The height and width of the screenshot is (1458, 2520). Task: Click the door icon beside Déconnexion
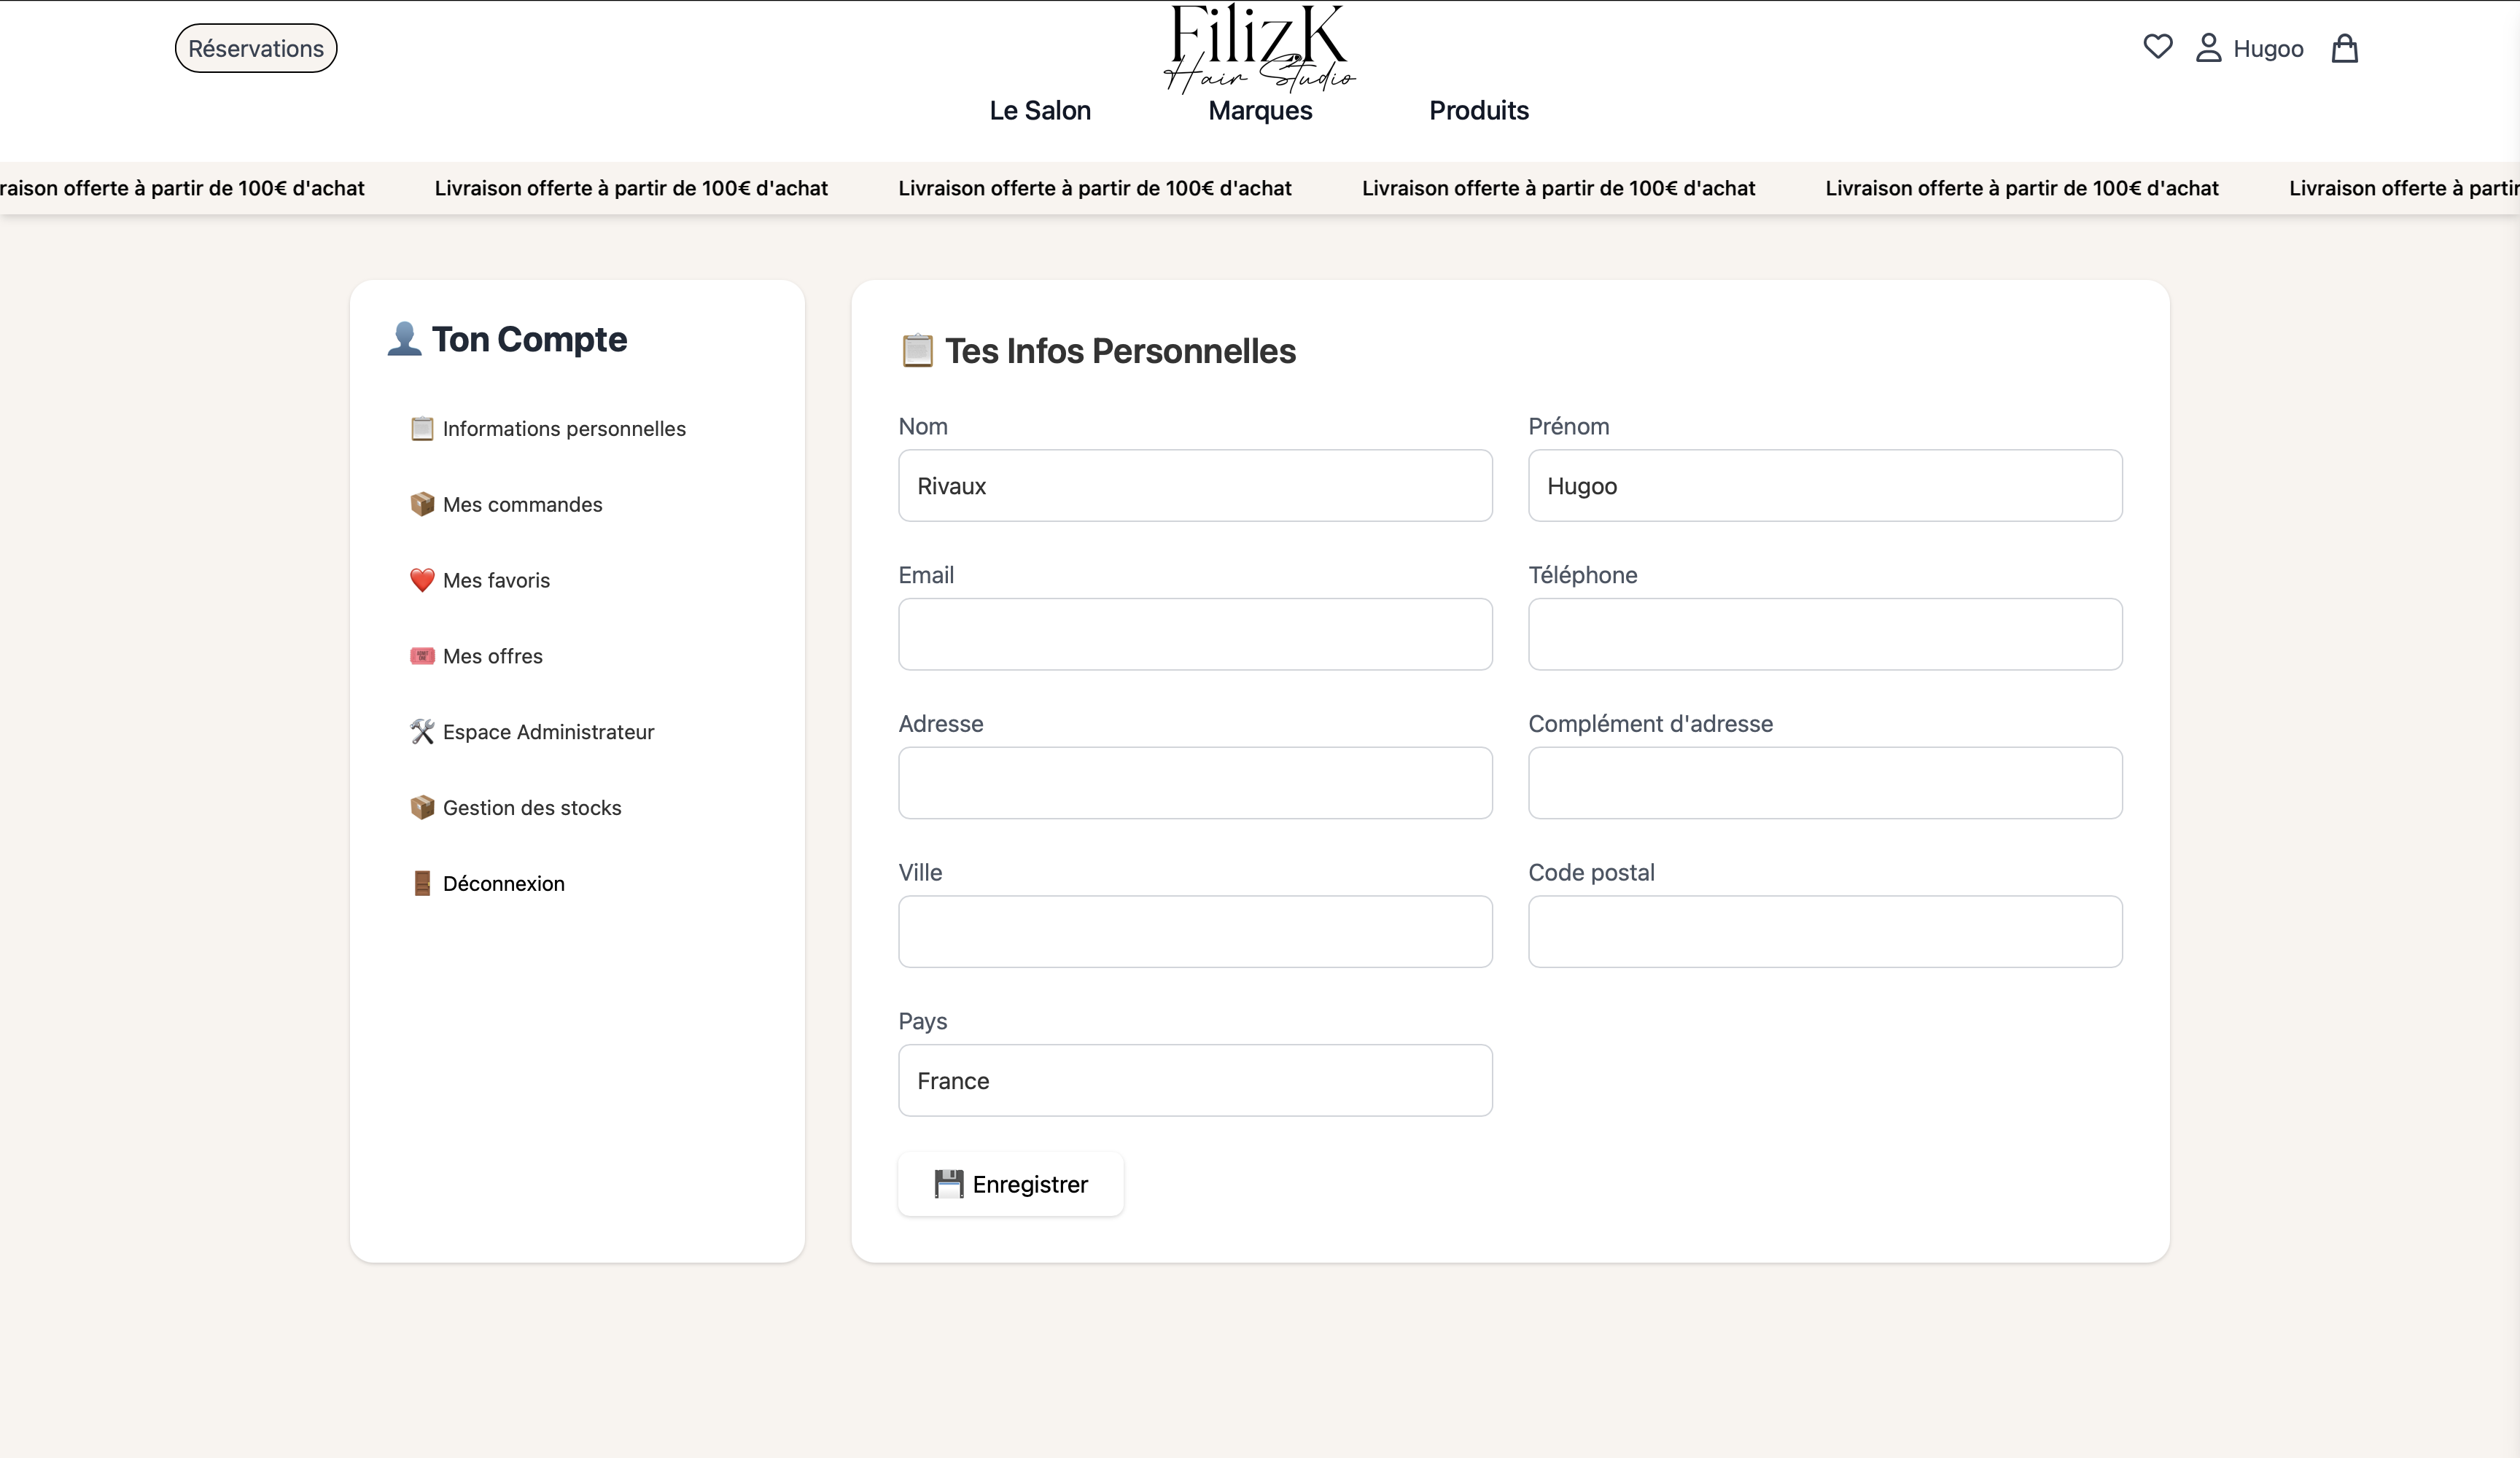422,883
